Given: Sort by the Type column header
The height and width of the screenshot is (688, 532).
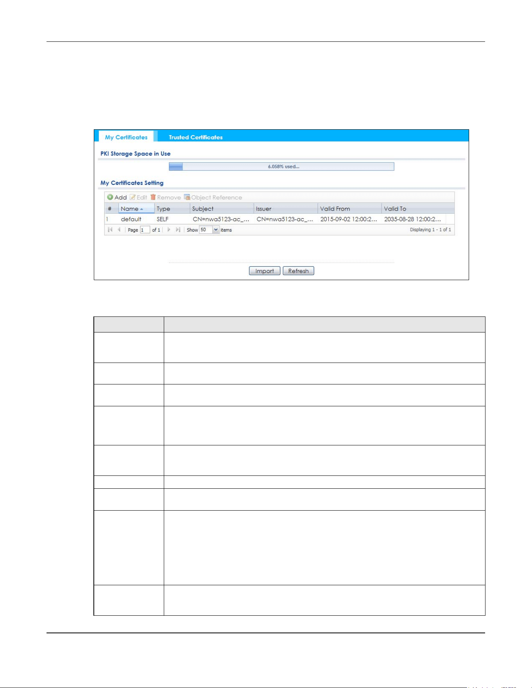Looking at the screenshot, I should coord(172,209).
